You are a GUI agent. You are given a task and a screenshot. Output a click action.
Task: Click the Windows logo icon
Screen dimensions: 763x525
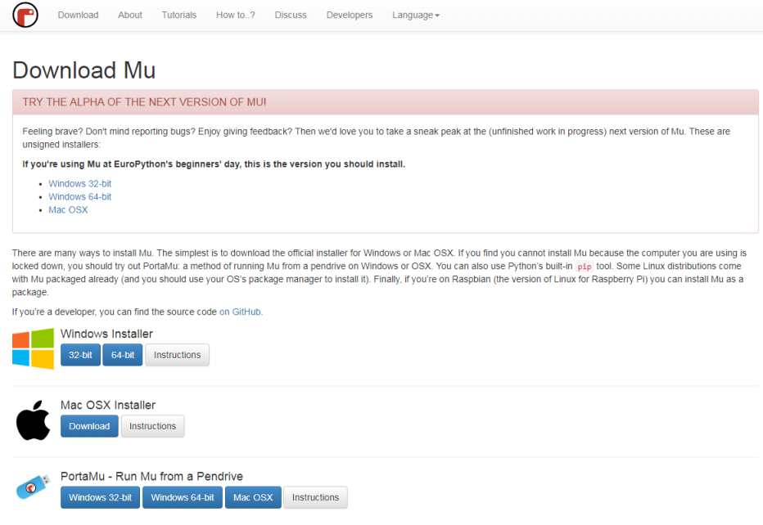click(33, 348)
